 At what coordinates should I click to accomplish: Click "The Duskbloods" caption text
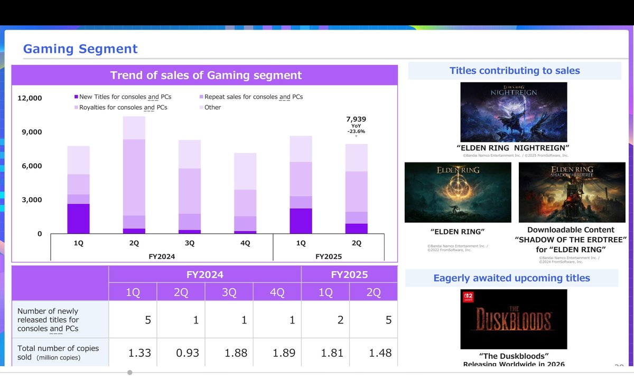tap(514, 356)
